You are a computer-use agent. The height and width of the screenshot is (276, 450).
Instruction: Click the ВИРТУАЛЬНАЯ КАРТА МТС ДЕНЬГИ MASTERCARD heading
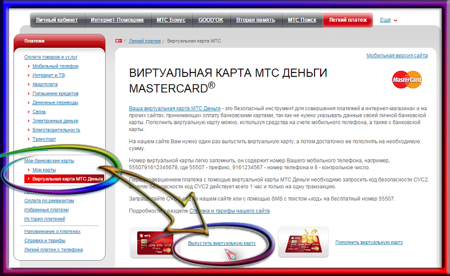(228, 80)
